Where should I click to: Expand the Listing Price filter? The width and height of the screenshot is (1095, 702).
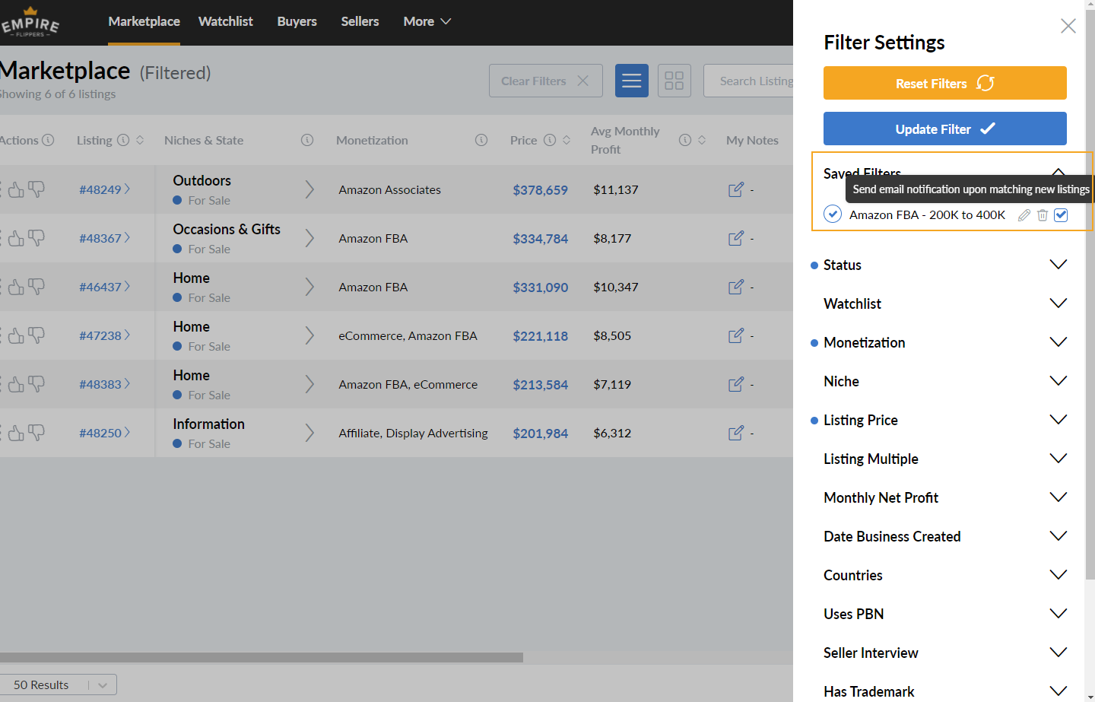click(x=1058, y=420)
